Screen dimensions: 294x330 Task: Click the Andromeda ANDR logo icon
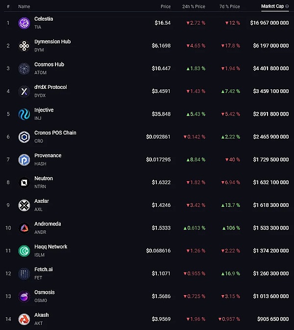point(24,228)
